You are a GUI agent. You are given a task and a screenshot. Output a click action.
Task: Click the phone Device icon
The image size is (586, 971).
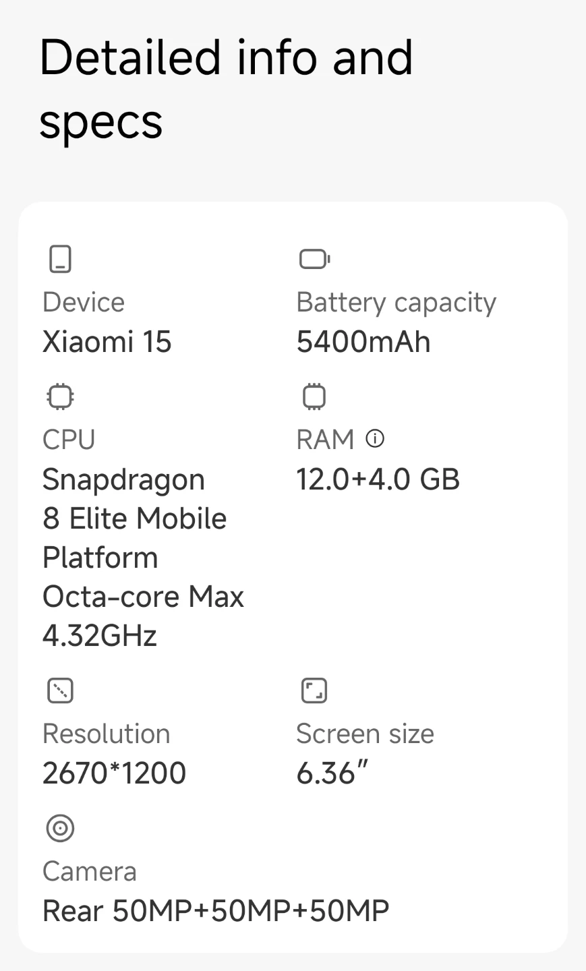pyautogui.click(x=61, y=259)
